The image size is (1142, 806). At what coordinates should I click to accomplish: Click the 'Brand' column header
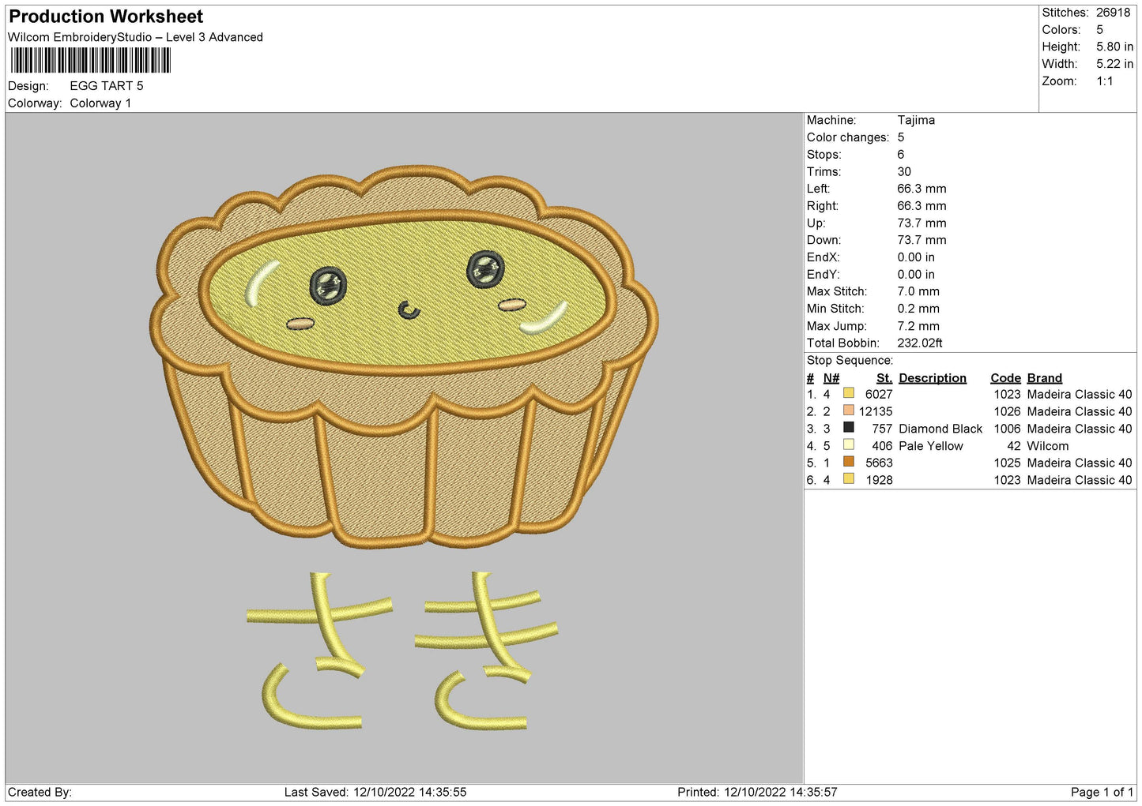(1045, 378)
